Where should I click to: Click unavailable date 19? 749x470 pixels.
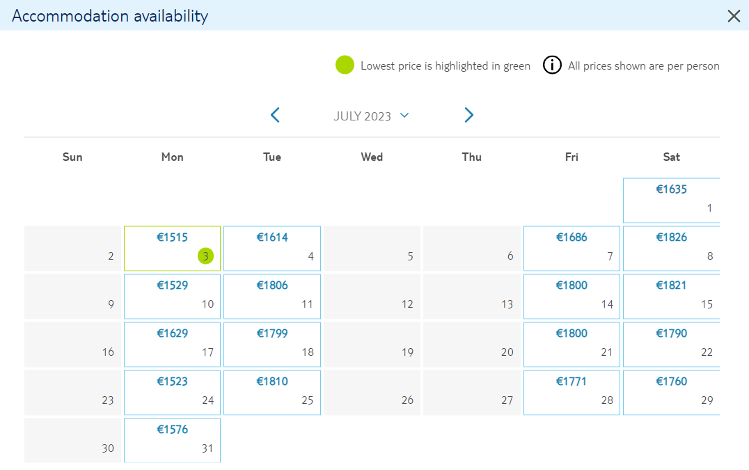point(372,345)
